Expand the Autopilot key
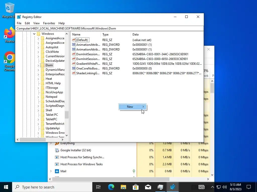The image size is (257, 192). tap(38, 47)
